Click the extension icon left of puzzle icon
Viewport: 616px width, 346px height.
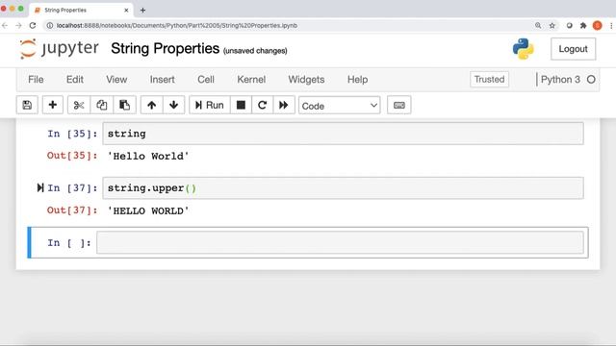point(569,26)
